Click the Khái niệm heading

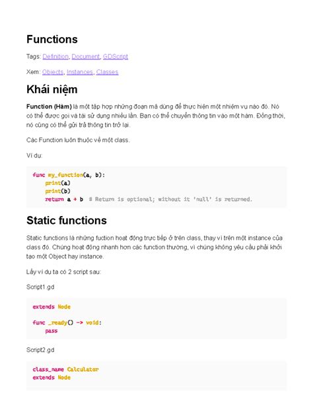pyautogui.click(x=52, y=90)
